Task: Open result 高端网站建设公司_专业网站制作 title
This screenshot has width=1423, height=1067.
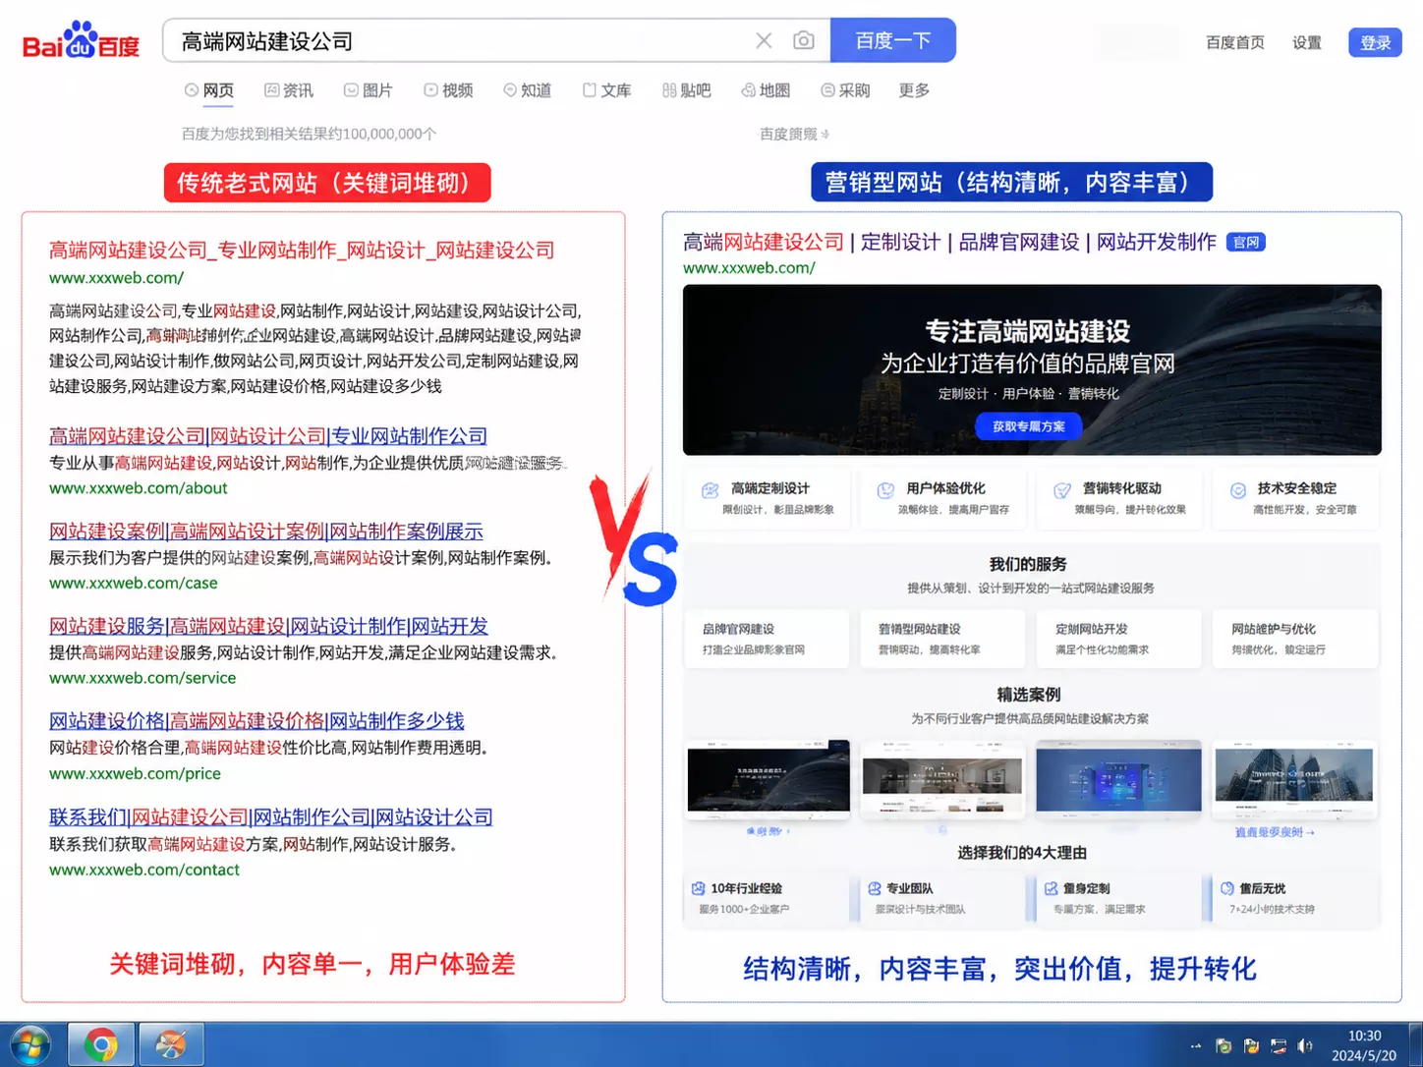Action: [x=302, y=251]
